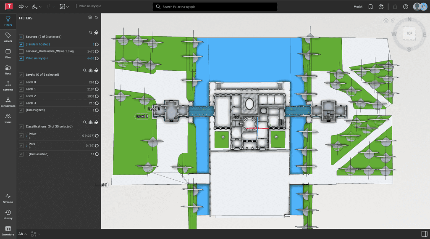The image size is (430, 239).
Task: Toggle the right side panel icon
Action: [424, 234]
